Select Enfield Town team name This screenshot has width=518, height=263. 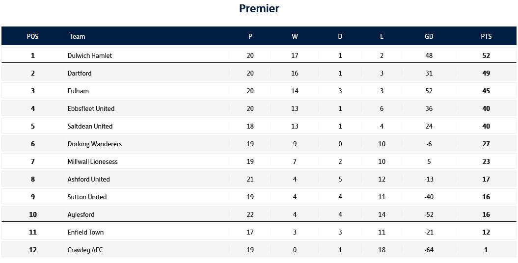pos(85,232)
